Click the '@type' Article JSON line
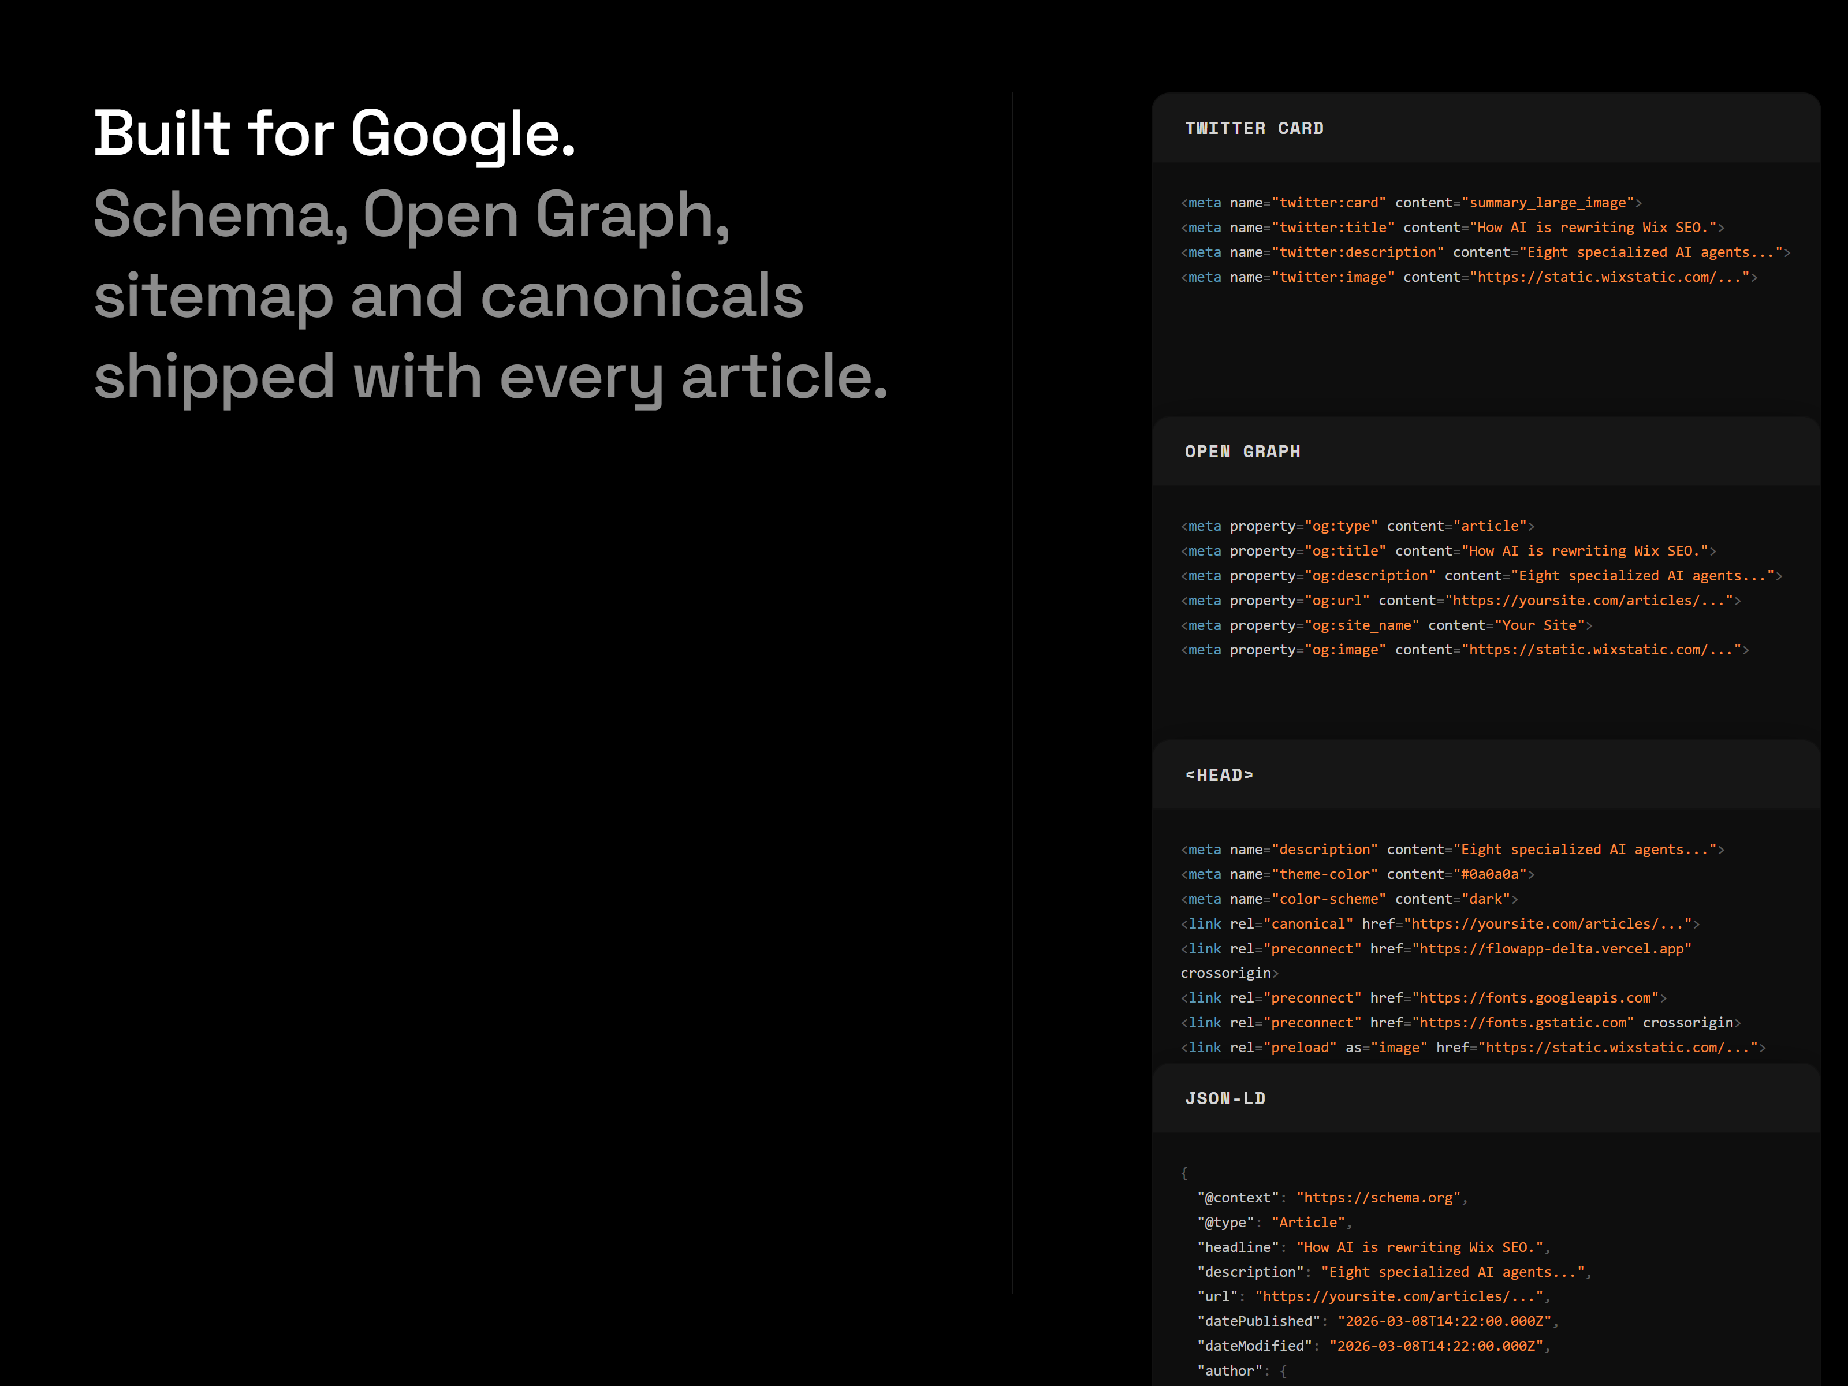 tap(1275, 1223)
